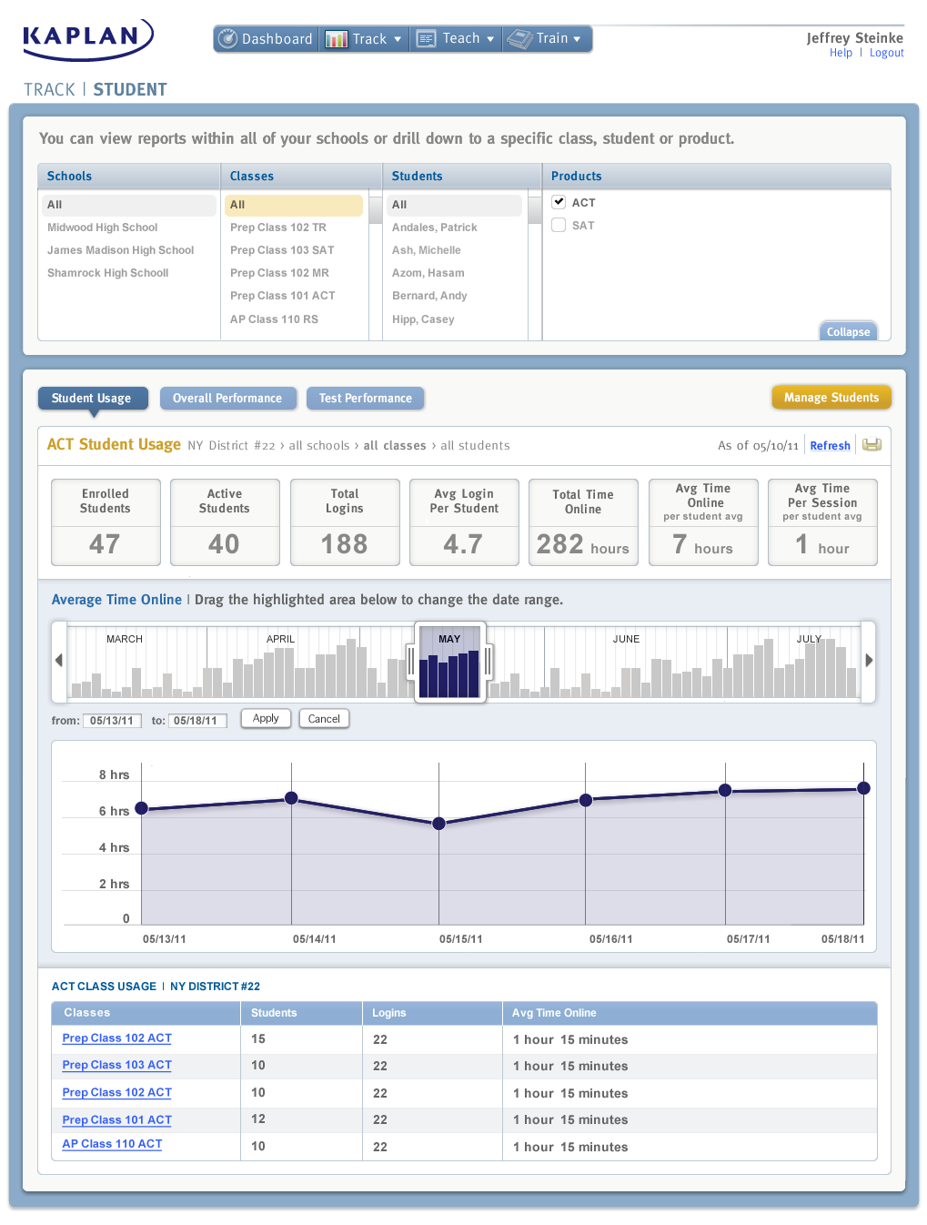Move timeline left with arrow
The image size is (927, 1225).
(59, 661)
